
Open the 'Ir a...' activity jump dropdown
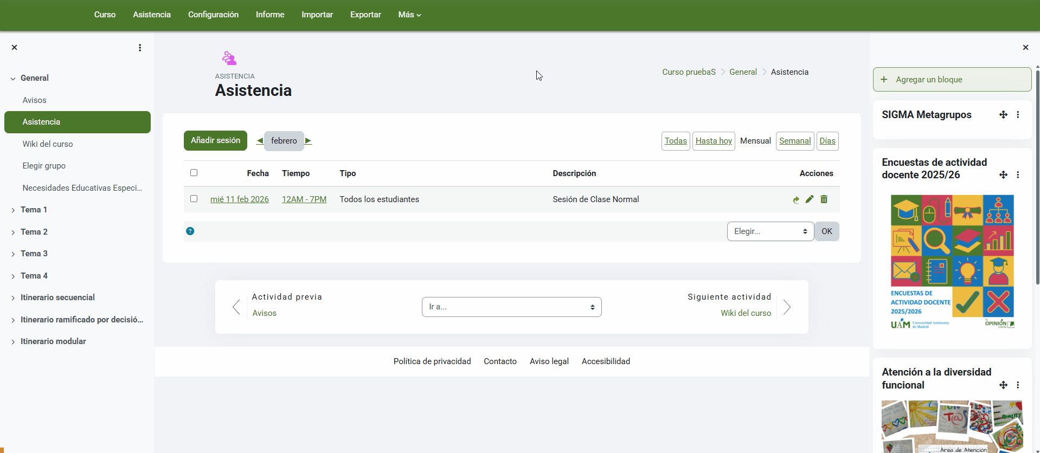(511, 307)
